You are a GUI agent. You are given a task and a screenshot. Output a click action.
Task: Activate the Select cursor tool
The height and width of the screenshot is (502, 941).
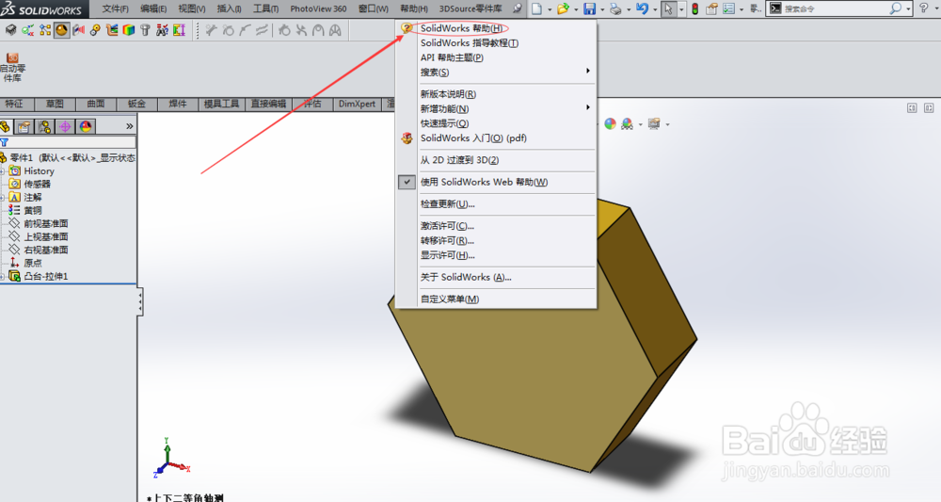(x=668, y=8)
